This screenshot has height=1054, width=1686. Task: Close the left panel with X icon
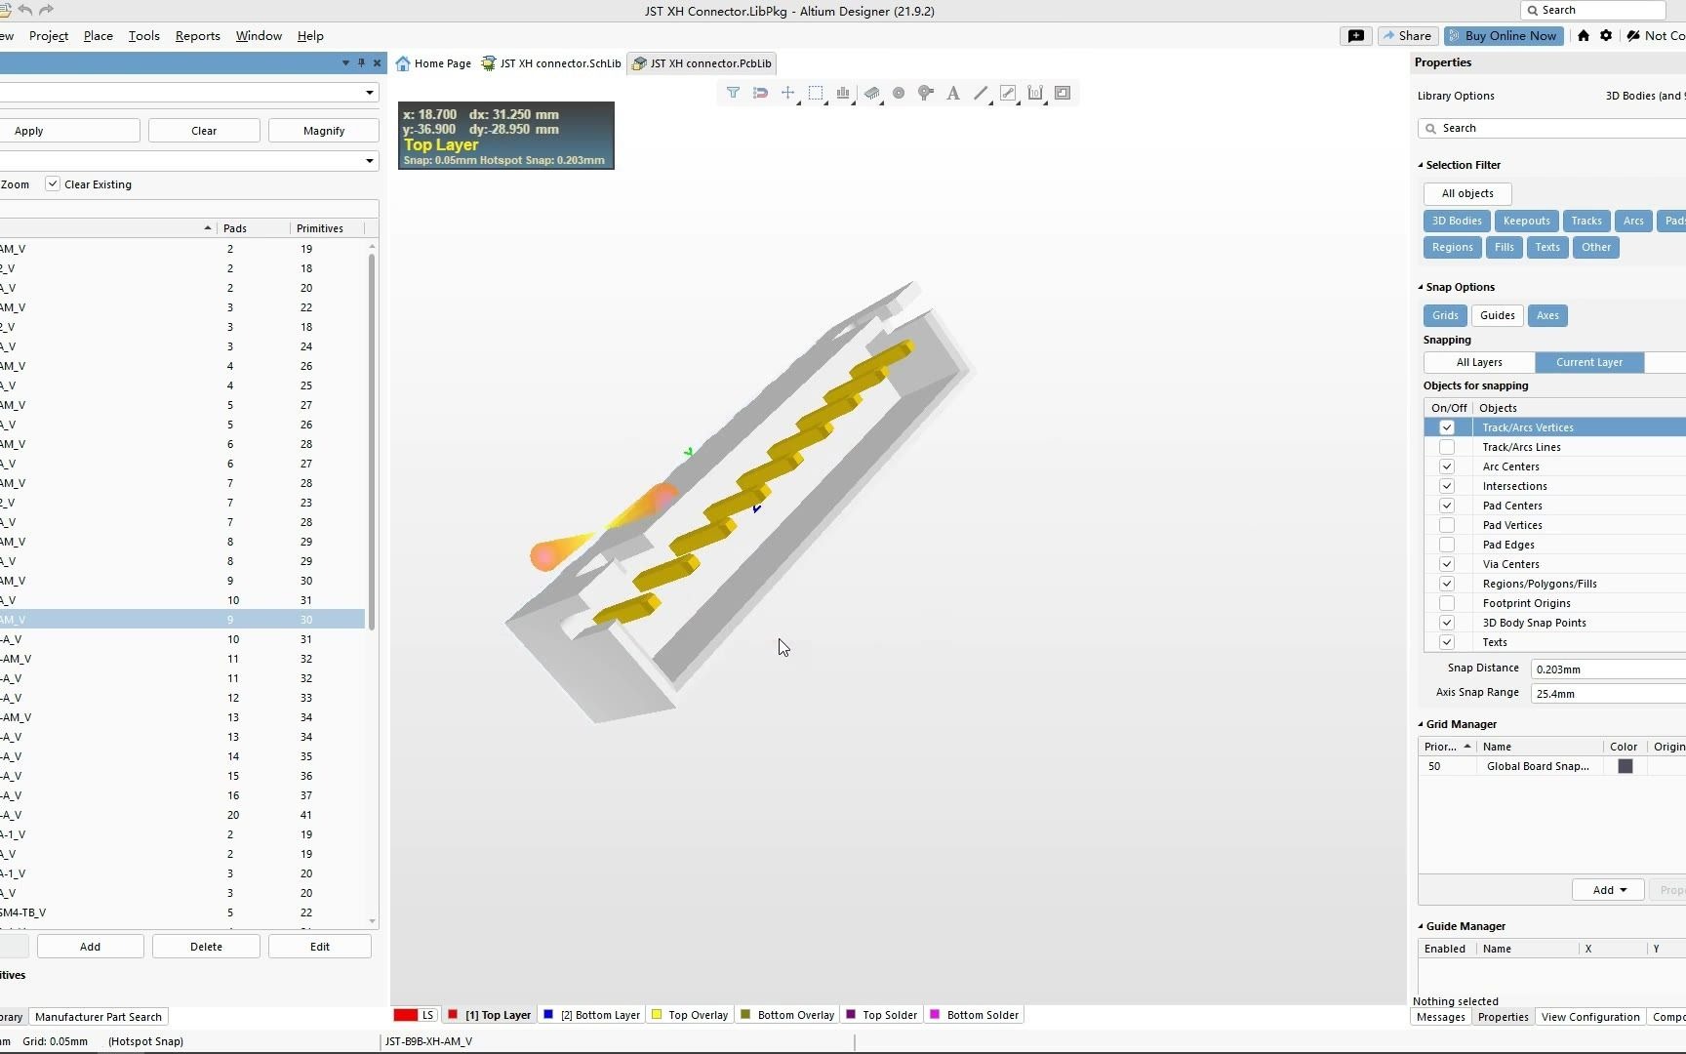coord(377,63)
